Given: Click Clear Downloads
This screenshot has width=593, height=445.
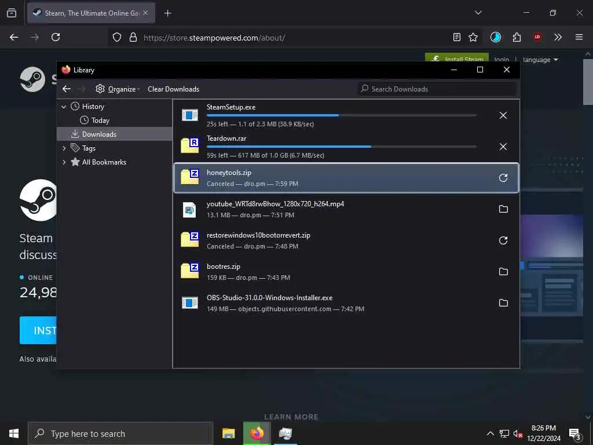Looking at the screenshot, I should [174, 89].
